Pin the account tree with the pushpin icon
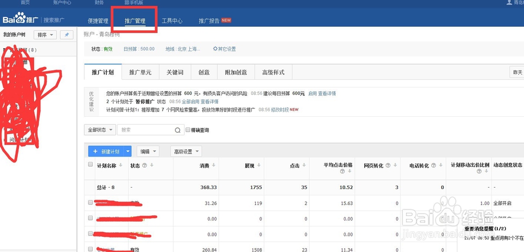This screenshot has height=252, width=524. point(67,35)
